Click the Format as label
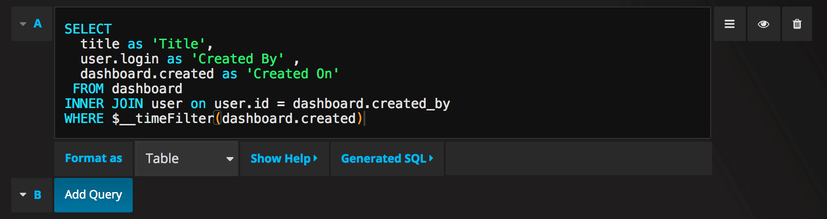827x219 pixels. (93, 158)
